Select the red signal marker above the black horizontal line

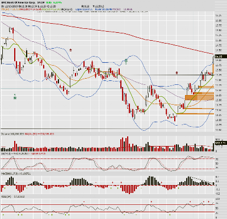177,72
